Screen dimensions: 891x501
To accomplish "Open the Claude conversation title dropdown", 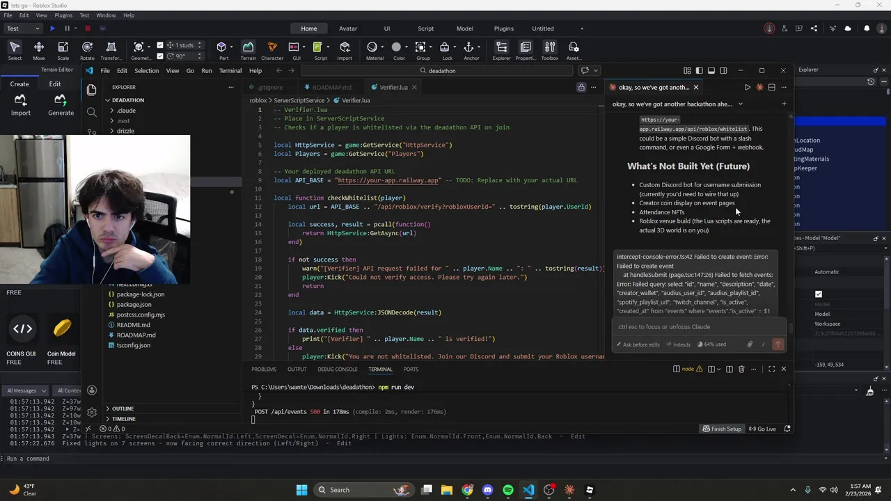I will tap(740, 104).
